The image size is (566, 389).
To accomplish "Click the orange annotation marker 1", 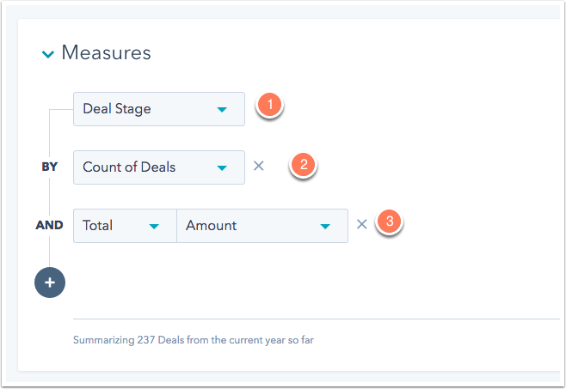I will [x=269, y=105].
